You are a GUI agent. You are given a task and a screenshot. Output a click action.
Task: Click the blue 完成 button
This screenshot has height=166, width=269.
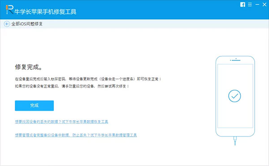35,106
